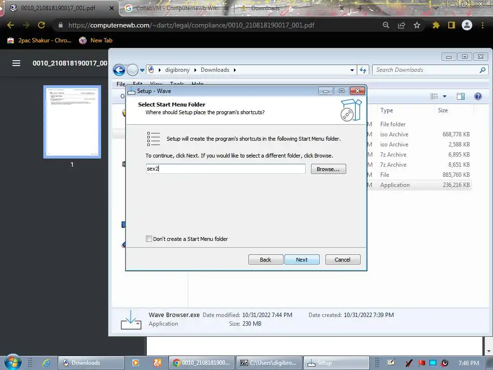The height and width of the screenshot is (370, 493).
Task: Toggle Chrome side panel icon
Action: (x=452, y=25)
